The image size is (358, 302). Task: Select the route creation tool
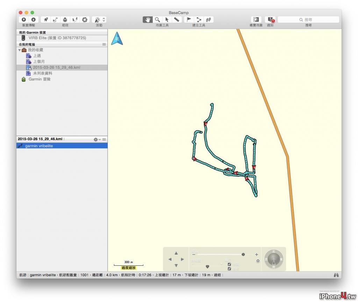click(199, 20)
